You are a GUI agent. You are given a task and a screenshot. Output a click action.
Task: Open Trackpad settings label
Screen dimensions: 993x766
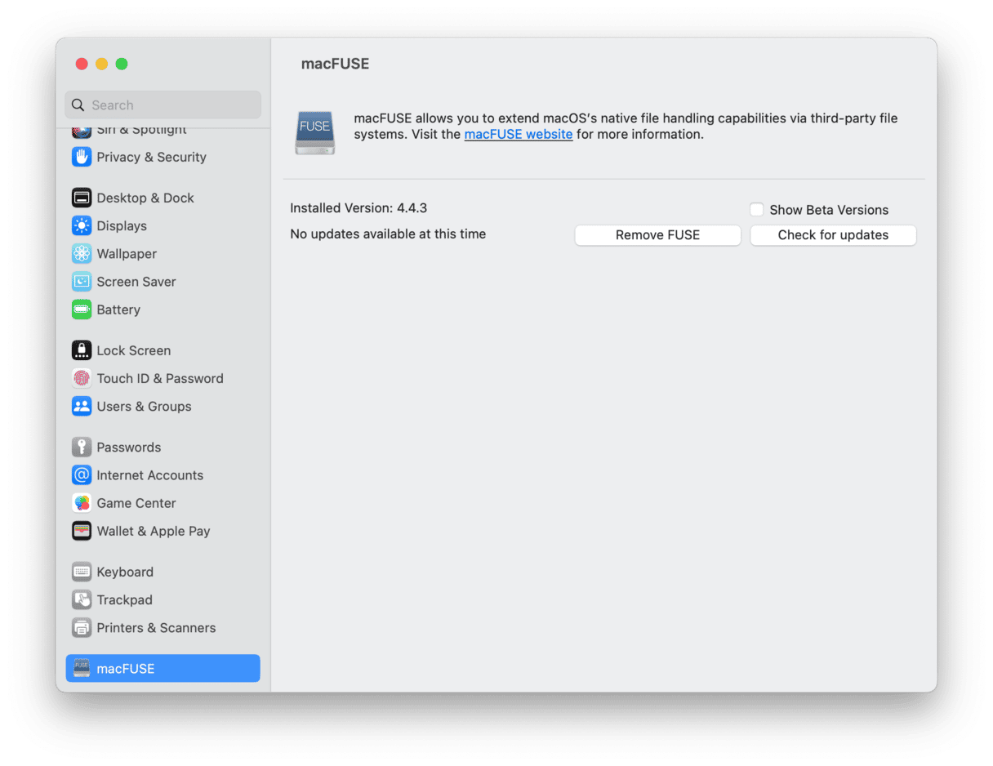click(x=124, y=599)
